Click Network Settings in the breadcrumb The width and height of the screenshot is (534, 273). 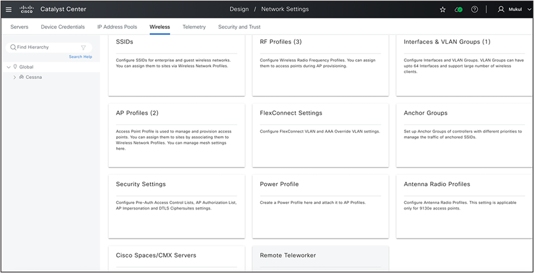285,9
